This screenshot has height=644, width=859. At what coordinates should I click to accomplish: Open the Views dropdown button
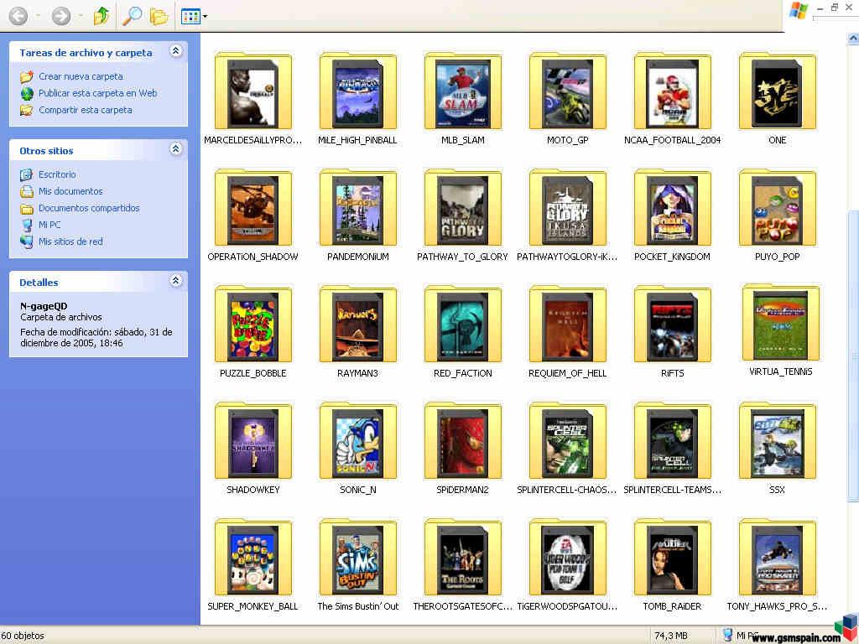pos(194,17)
